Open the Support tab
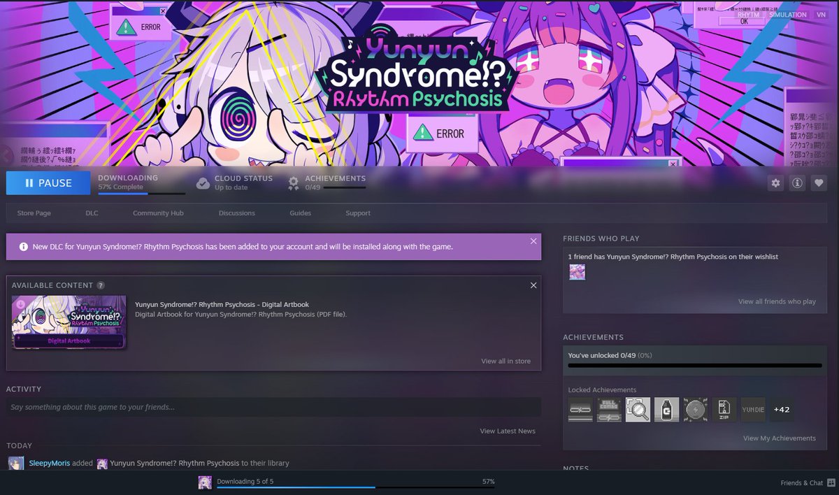Image resolution: width=839 pixels, height=495 pixels. (358, 213)
